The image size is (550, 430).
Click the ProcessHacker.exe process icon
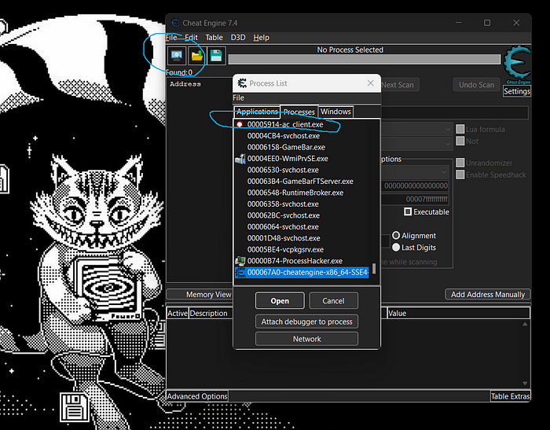[240, 261]
